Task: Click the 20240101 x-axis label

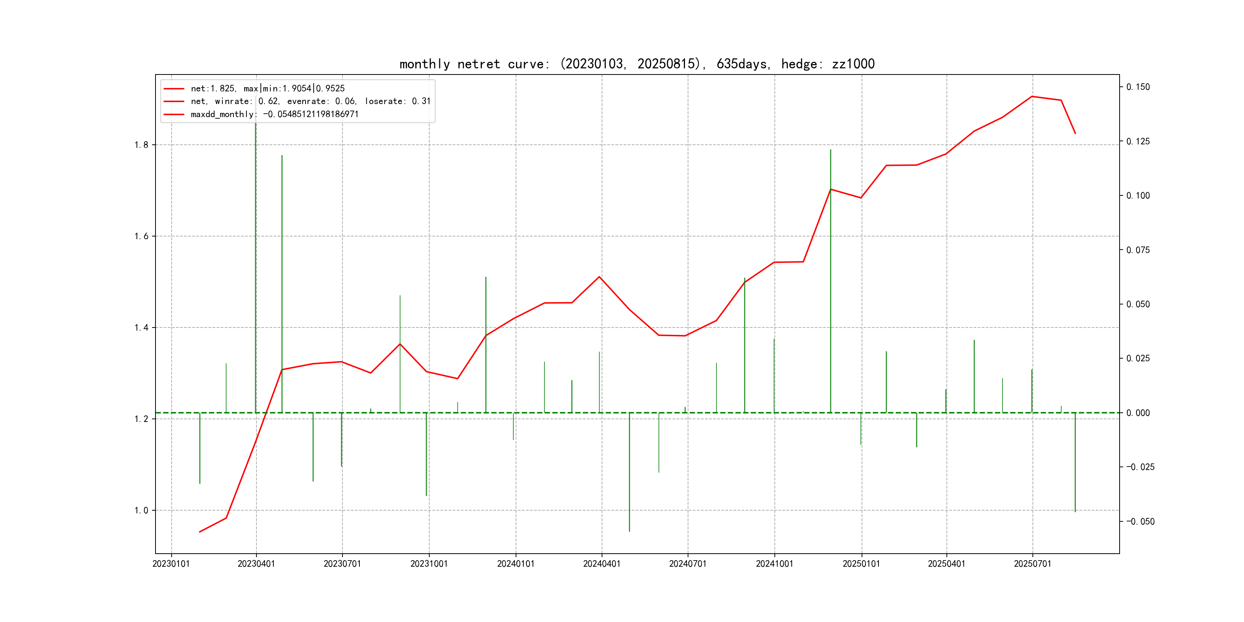Action: tap(515, 564)
